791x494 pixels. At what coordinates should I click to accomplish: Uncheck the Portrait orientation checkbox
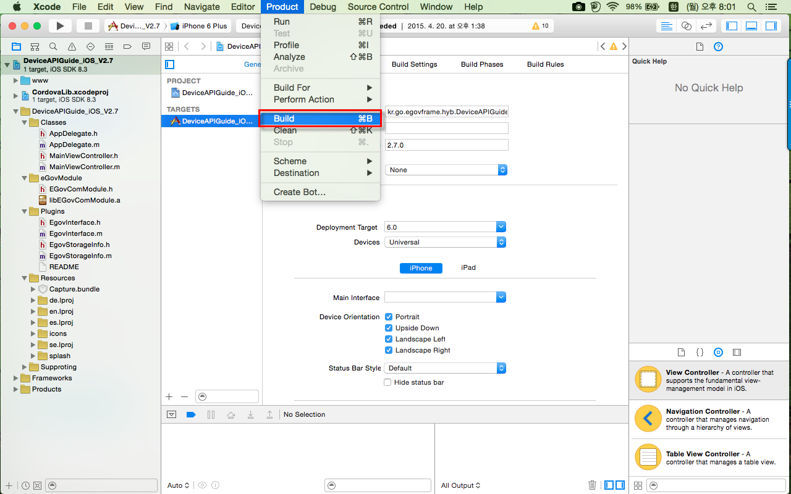point(389,317)
